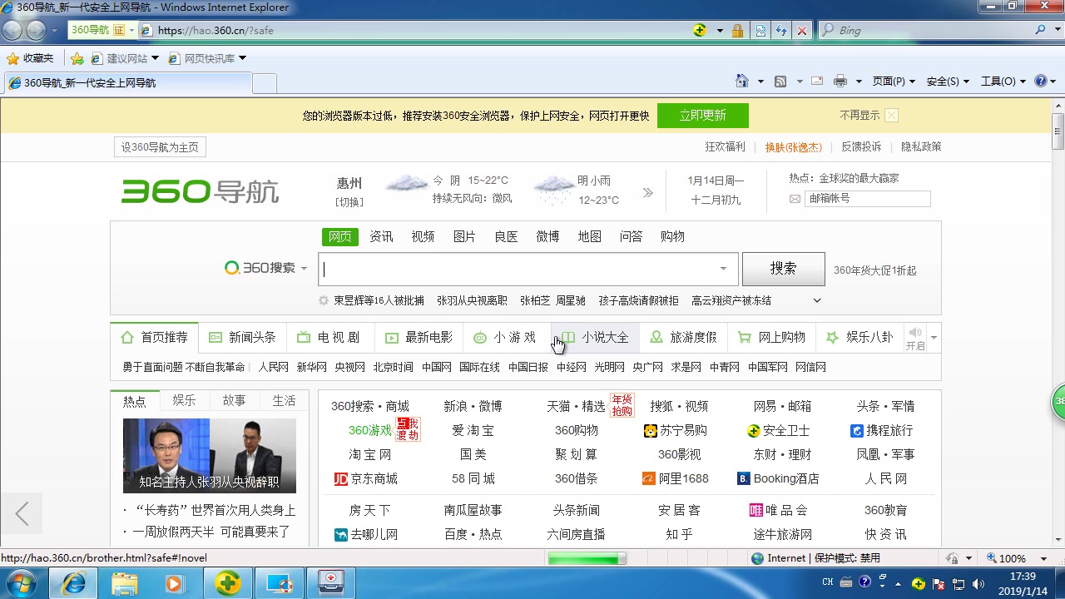
Task: Click the read mail icon in toolbar
Action: [817, 81]
